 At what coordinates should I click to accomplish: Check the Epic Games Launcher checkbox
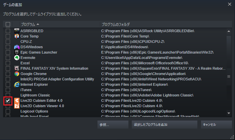click(8, 52)
